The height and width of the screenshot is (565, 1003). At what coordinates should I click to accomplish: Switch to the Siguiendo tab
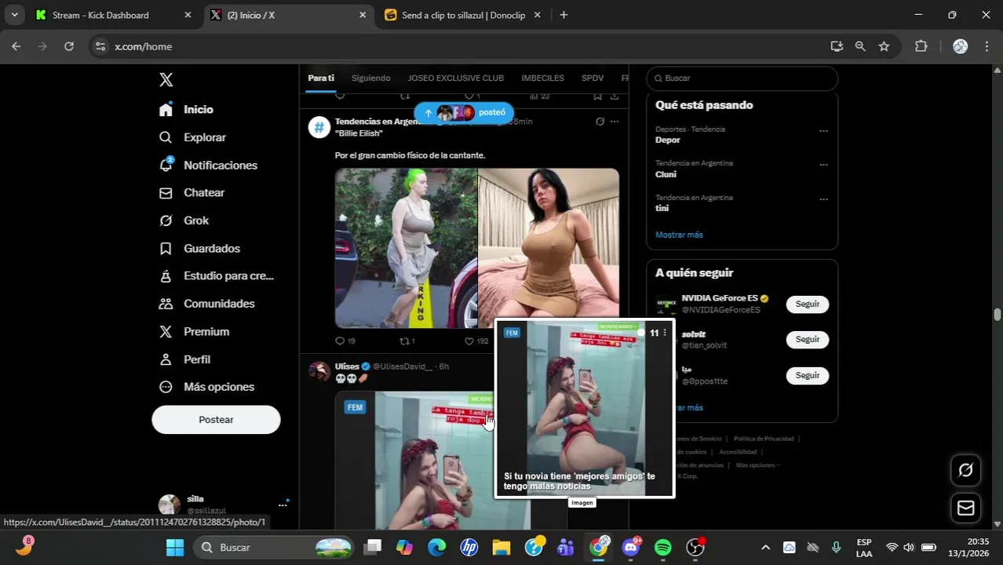(x=370, y=78)
